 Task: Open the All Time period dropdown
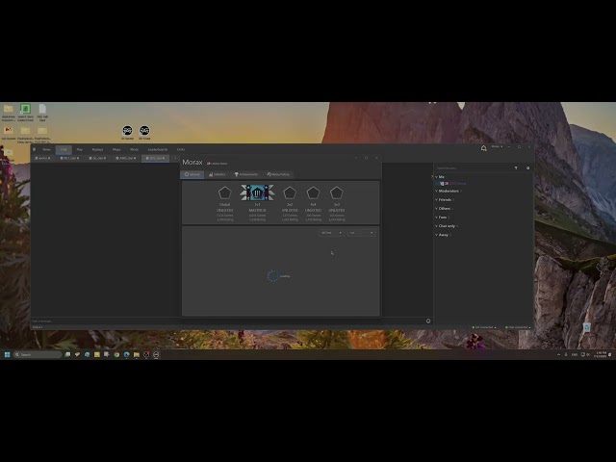[331, 233]
